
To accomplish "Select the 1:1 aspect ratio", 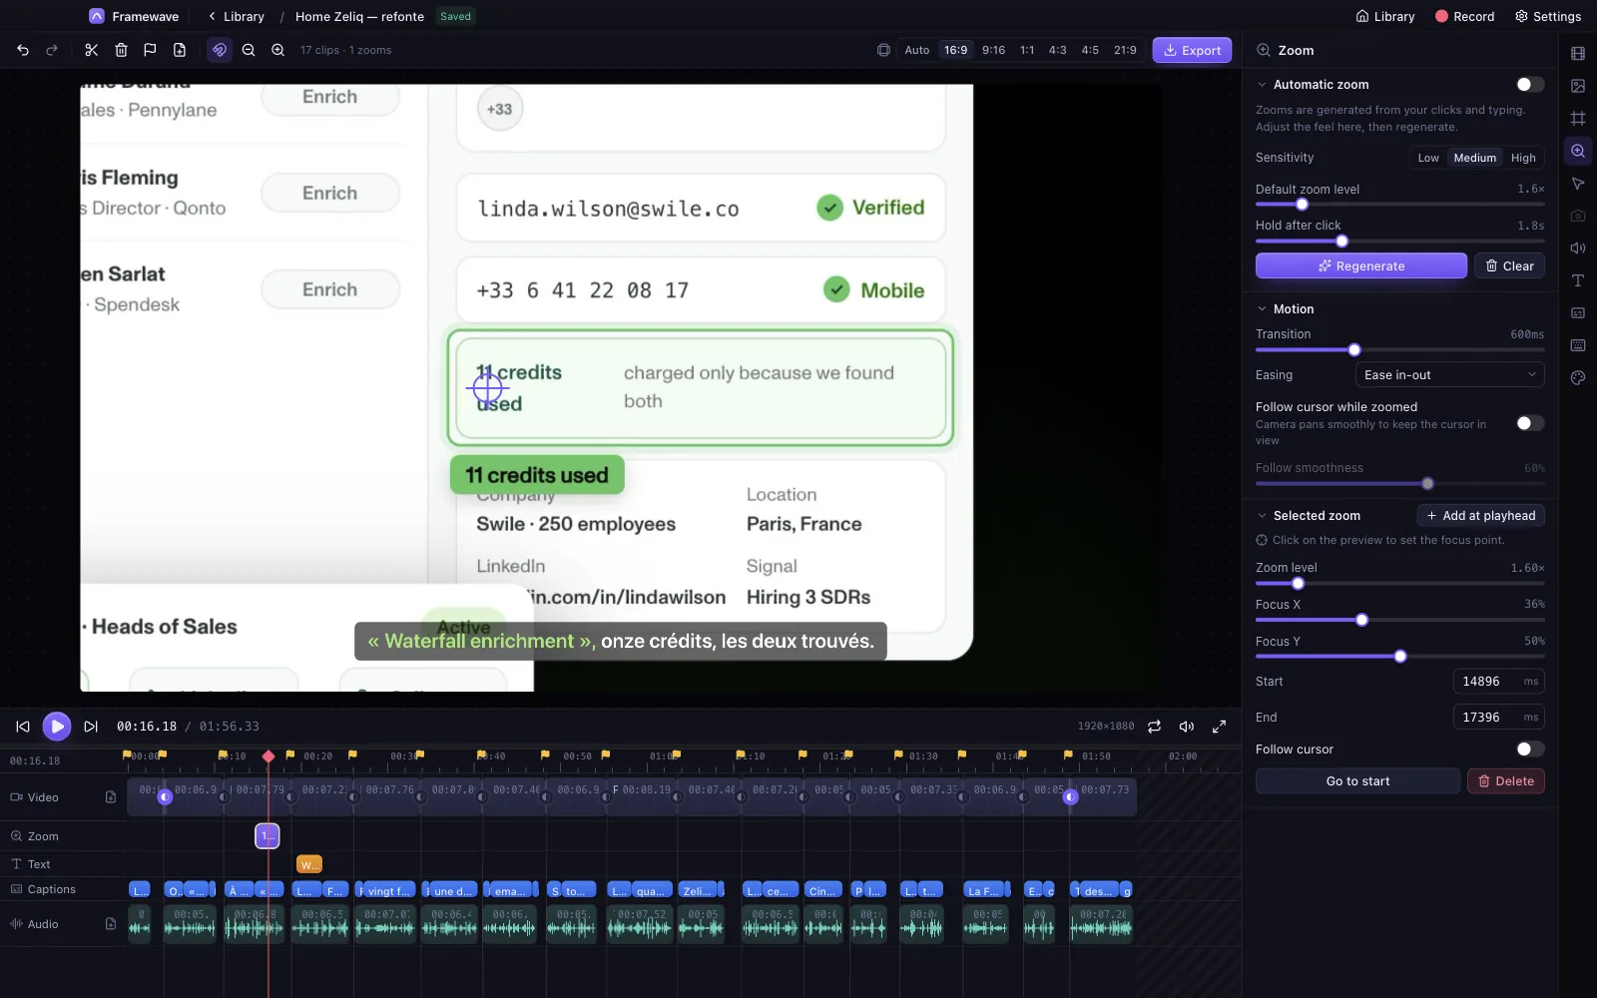I will (x=1027, y=50).
